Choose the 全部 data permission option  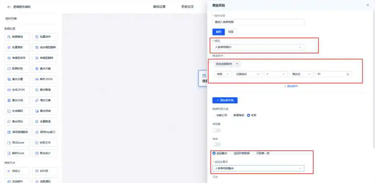[x=252, y=115]
